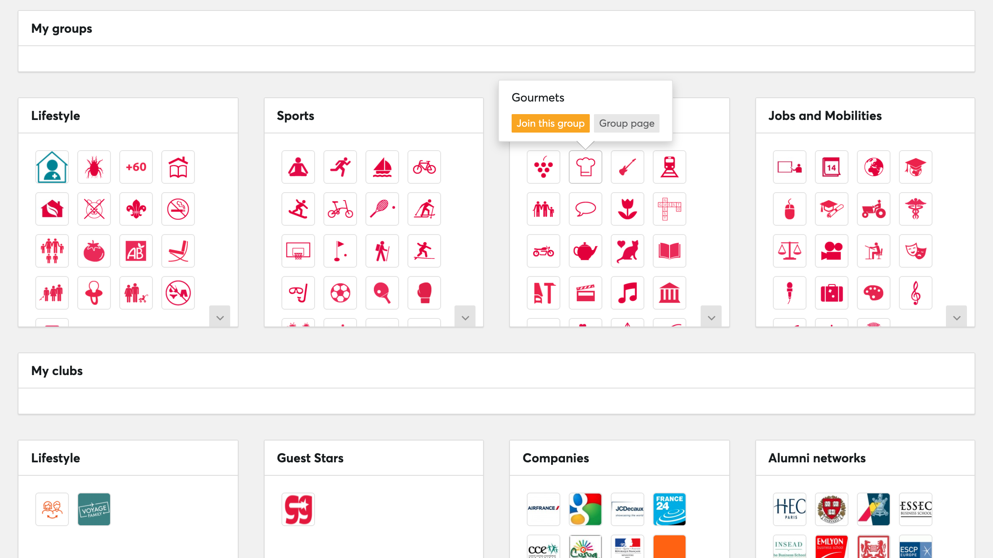993x558 pixels.
Task: Select the caduceus medical Jobs icon
Action: (916, 209)
